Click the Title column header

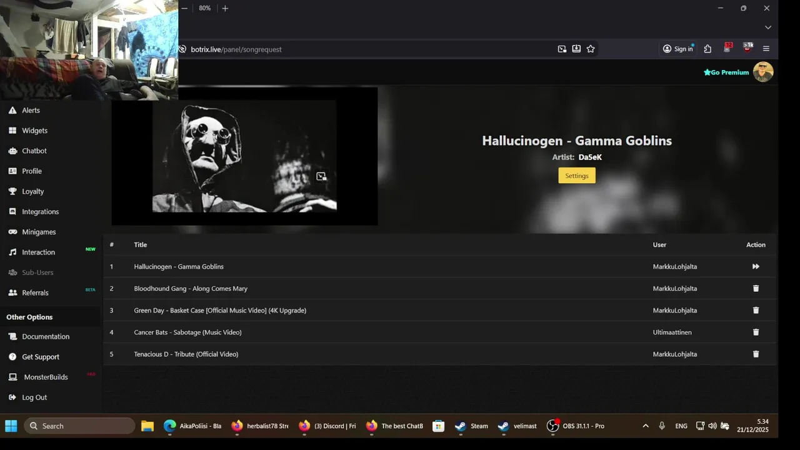tap(141, 245)
